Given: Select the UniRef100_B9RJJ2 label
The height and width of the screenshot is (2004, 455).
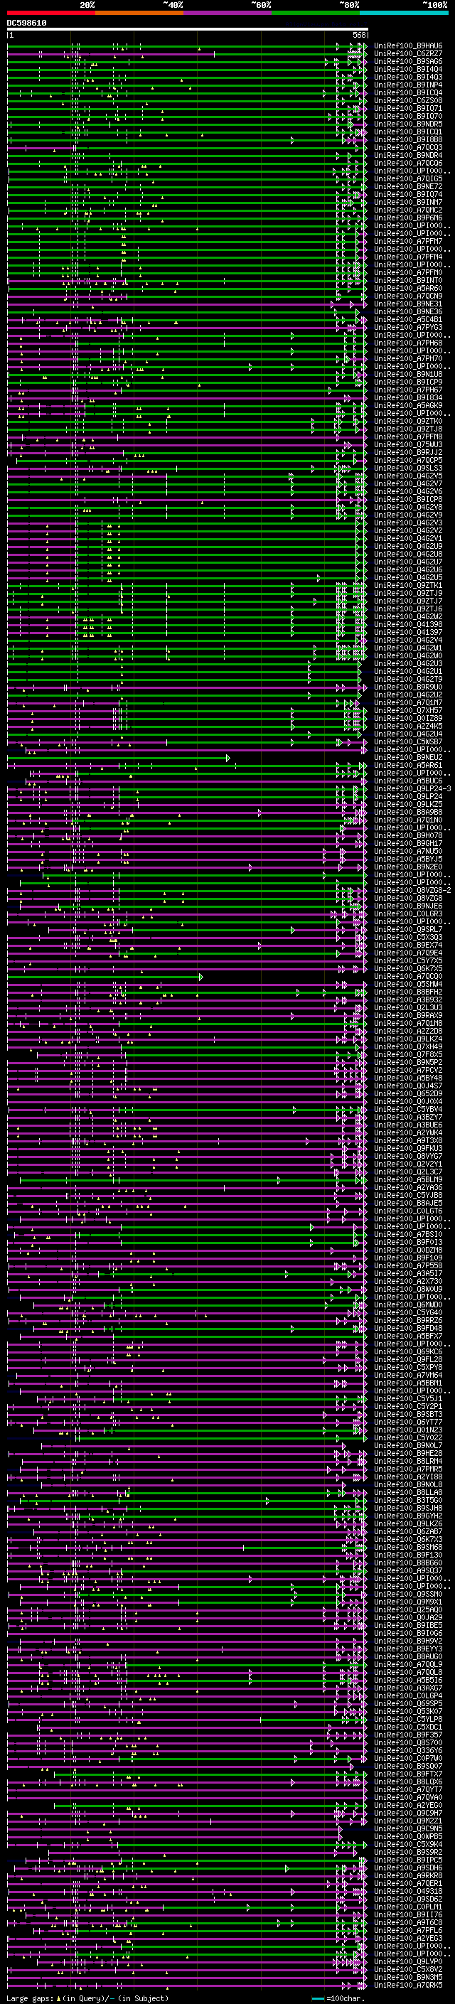Looking at the screenshot, I should (x=408, y=453).
